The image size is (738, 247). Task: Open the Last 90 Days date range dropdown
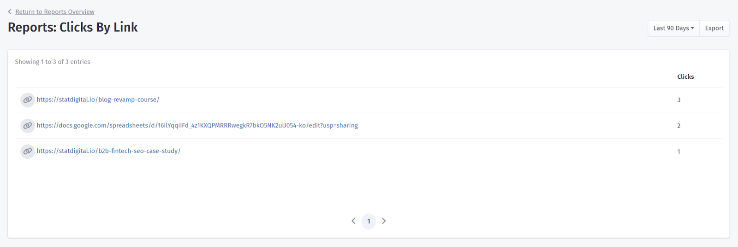click(673, 28)
